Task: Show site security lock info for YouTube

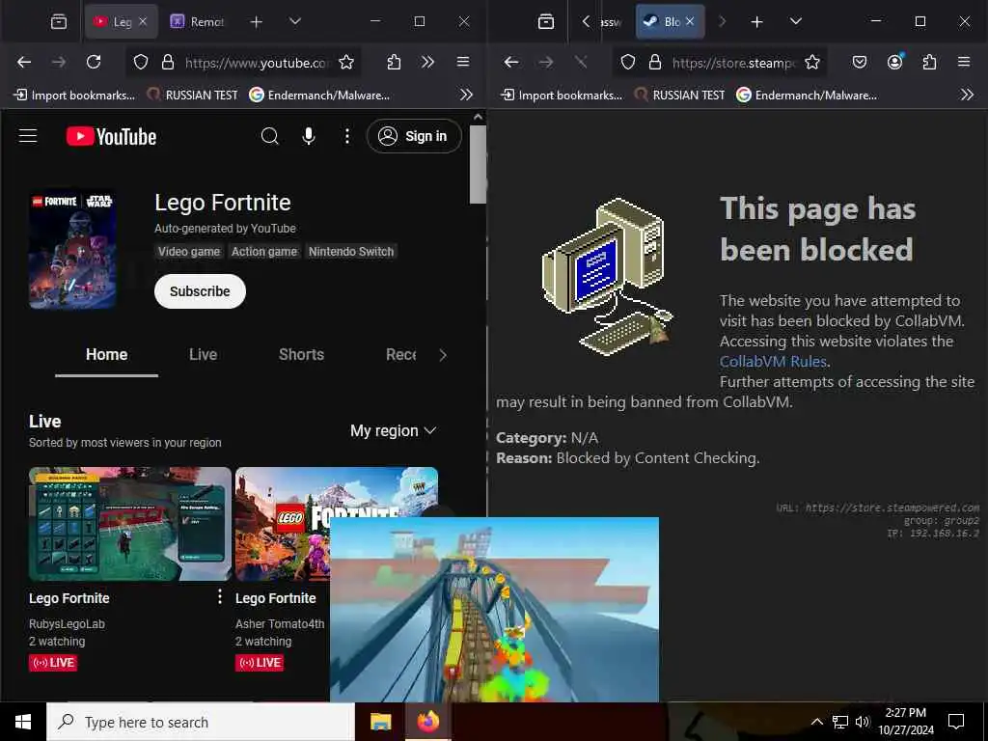Action: (x=168, y=62)
